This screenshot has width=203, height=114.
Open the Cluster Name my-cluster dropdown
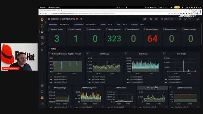tap(91, 24)
